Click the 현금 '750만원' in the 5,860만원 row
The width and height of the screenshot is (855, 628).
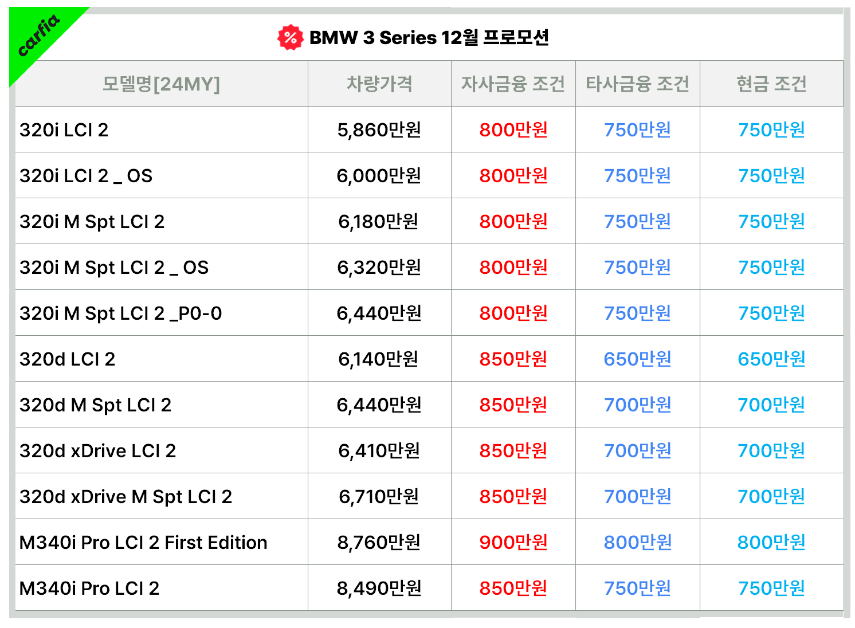pos(771,130)
